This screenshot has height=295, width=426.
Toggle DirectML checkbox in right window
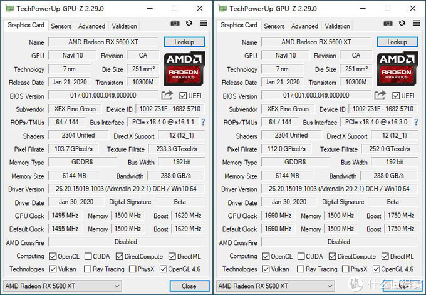click(385, 256)
